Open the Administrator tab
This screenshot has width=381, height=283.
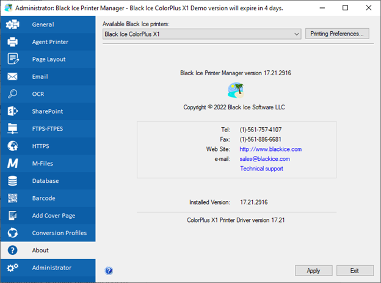(x=48, y=268)
